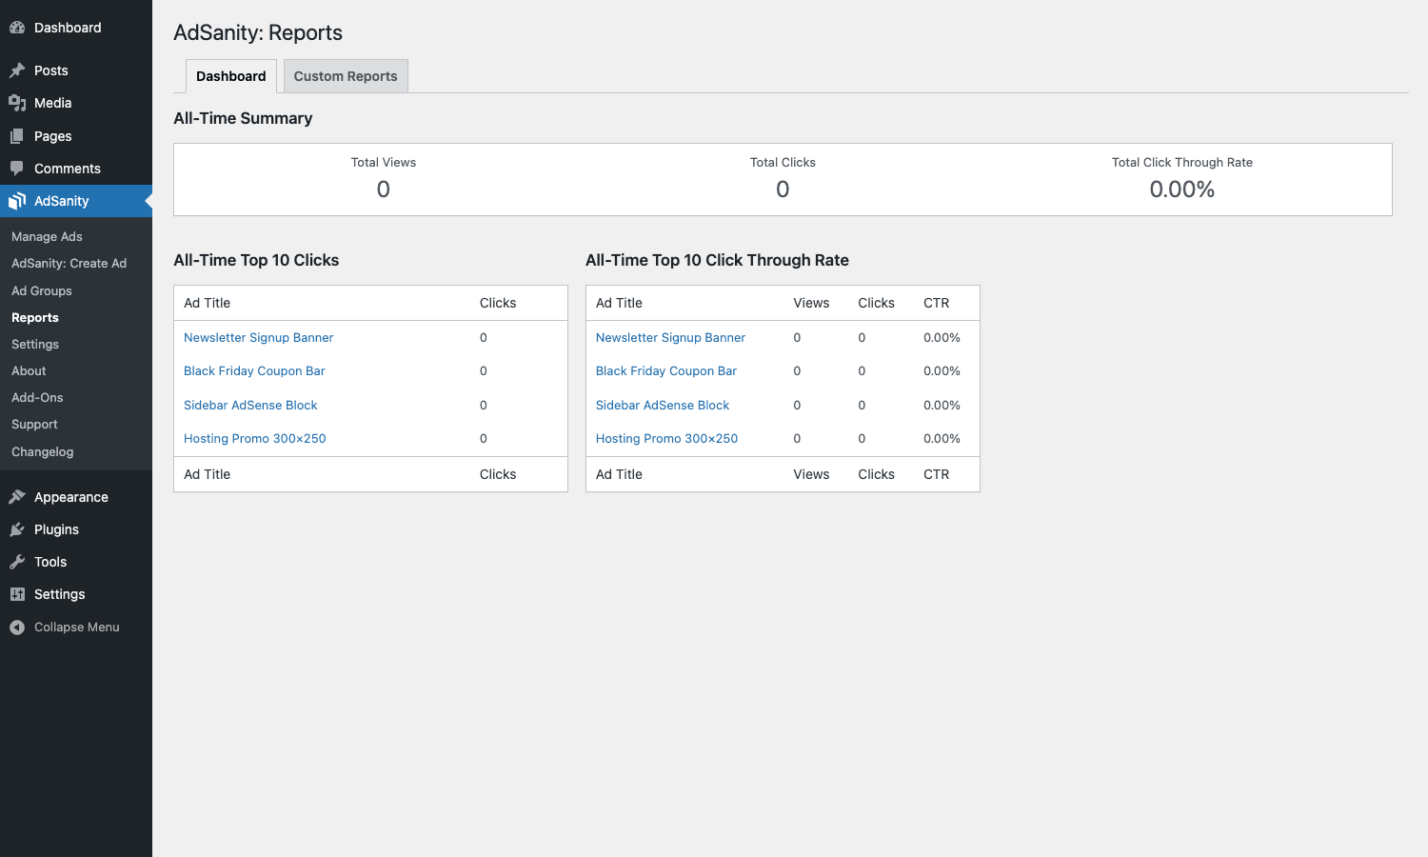Click the Posts pushpin icon
1428x857 pixels.
click(17, 70)
